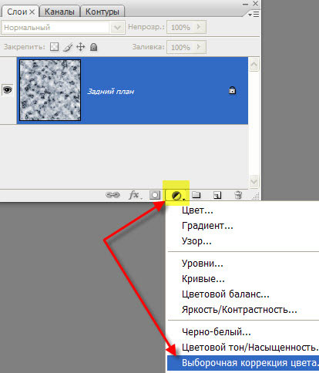Add a layer mask
The height and width of the screenshot is (373, 319).
155,195
